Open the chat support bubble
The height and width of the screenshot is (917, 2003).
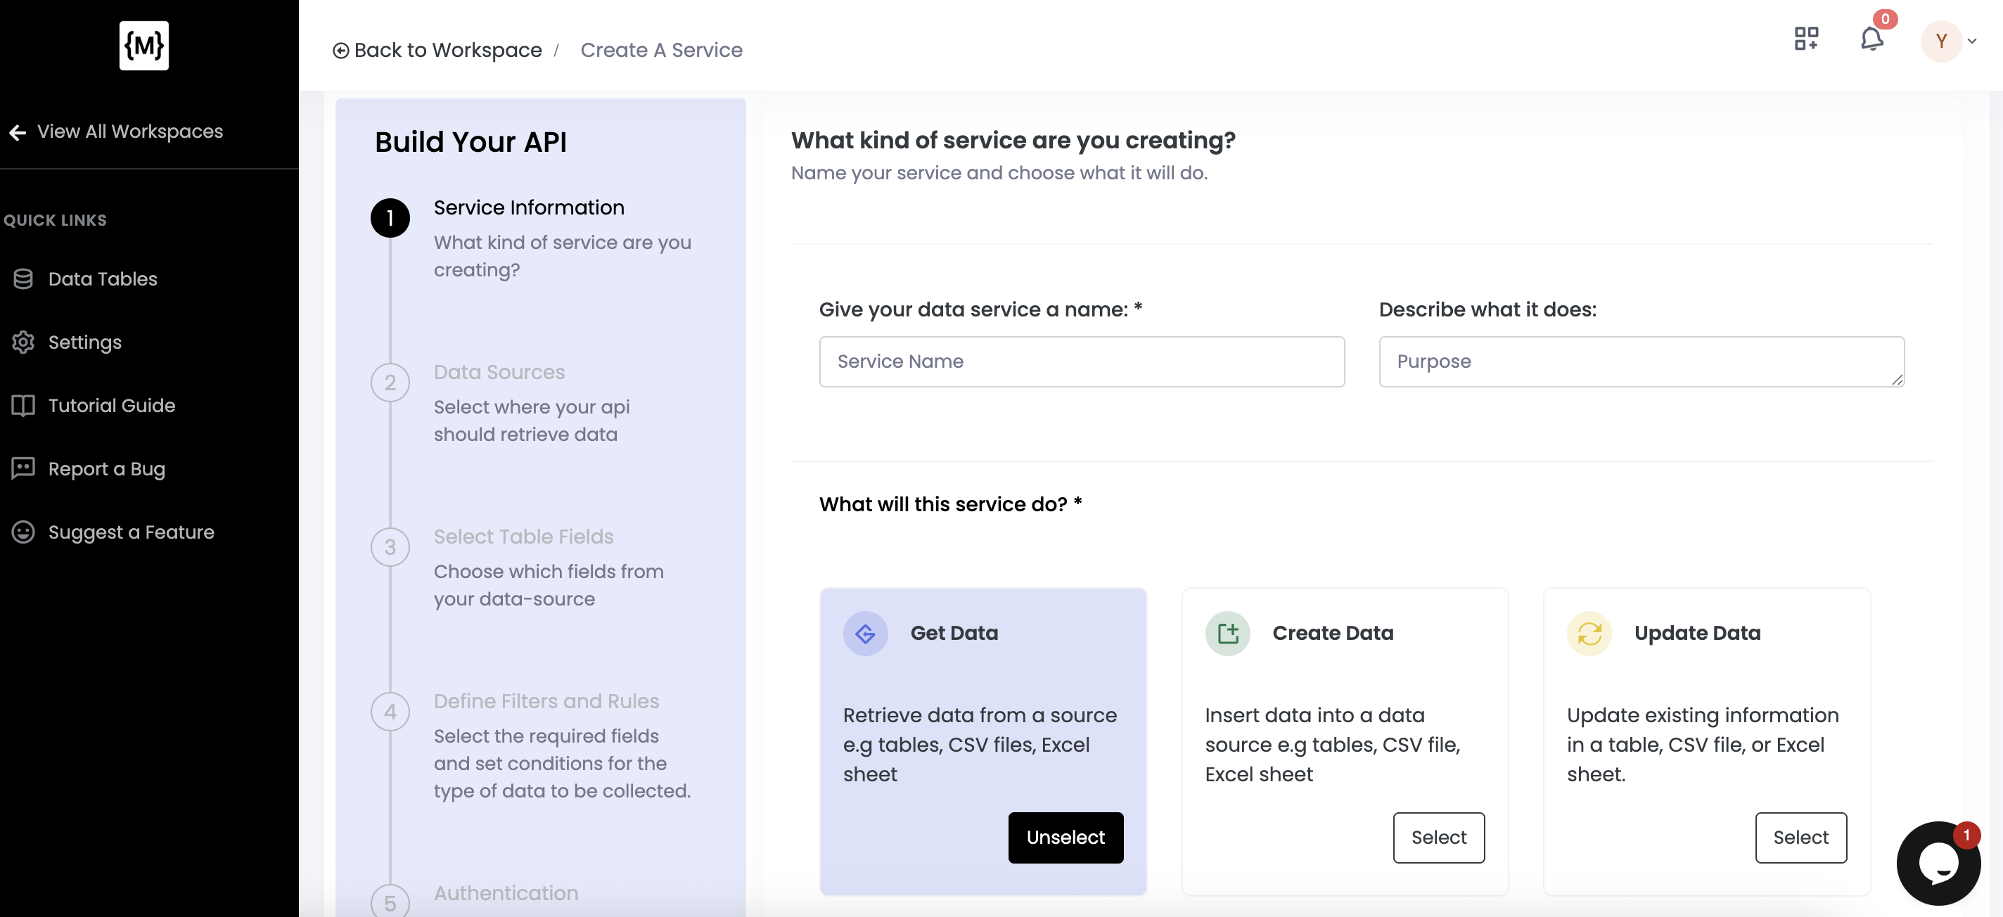tap(1938, 863)
